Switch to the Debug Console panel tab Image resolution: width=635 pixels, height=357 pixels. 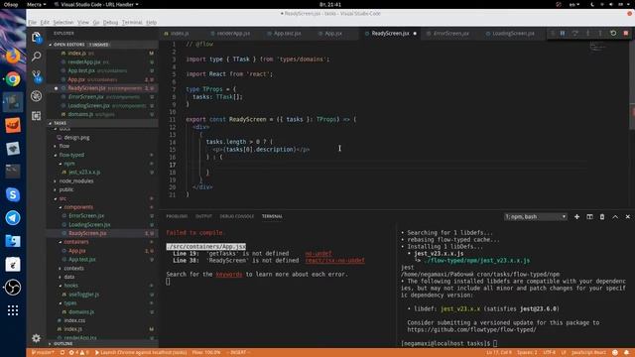(x=237, y=216)
